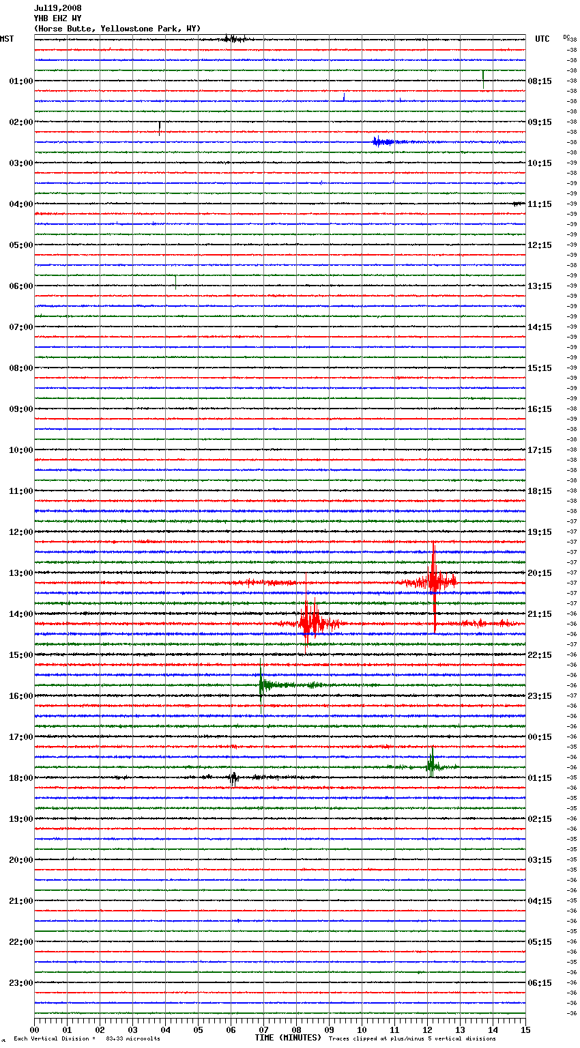580x1048 pixels.
Task: Click the 14:15 UTC time label
Action: [540, 327]
